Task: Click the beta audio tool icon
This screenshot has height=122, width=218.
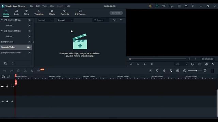Action: (39, 71)
